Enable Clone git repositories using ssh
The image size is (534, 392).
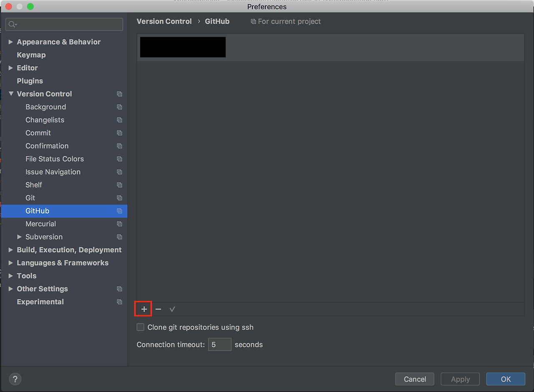coord(141,327)
